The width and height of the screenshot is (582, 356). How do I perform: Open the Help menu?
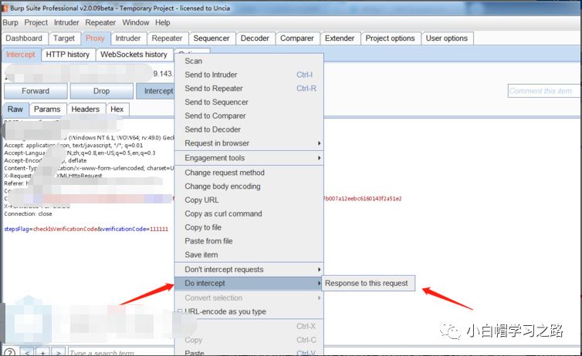(x=163, y=22)
